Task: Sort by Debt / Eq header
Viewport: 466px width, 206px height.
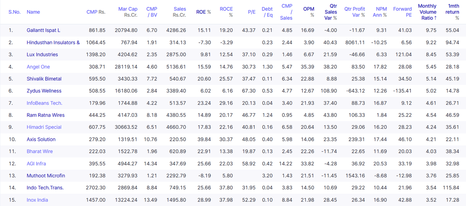Action: 267,12
